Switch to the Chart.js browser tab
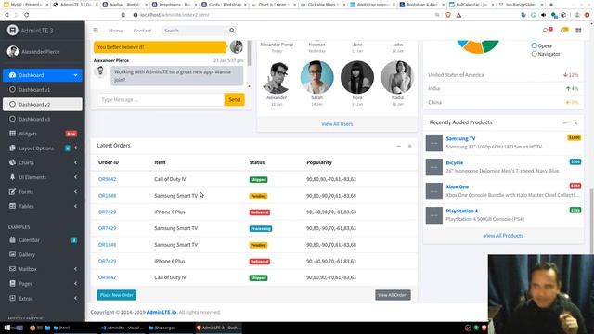Image resolution: width=594 pixels, height=334 pixels. tap(273, 5)
